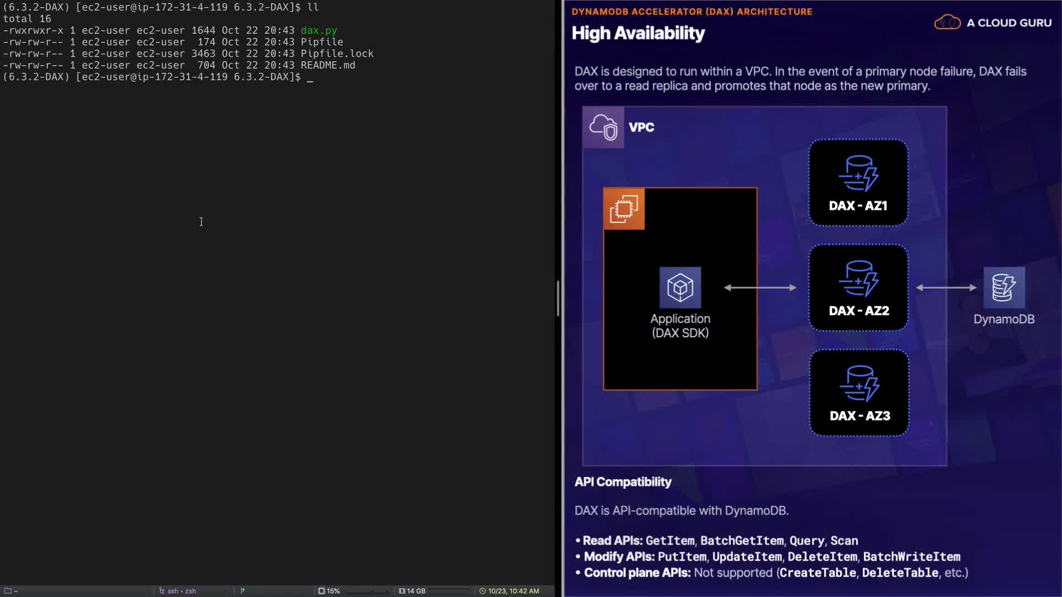Click the 14 GB memory indicator

[413, 591]
